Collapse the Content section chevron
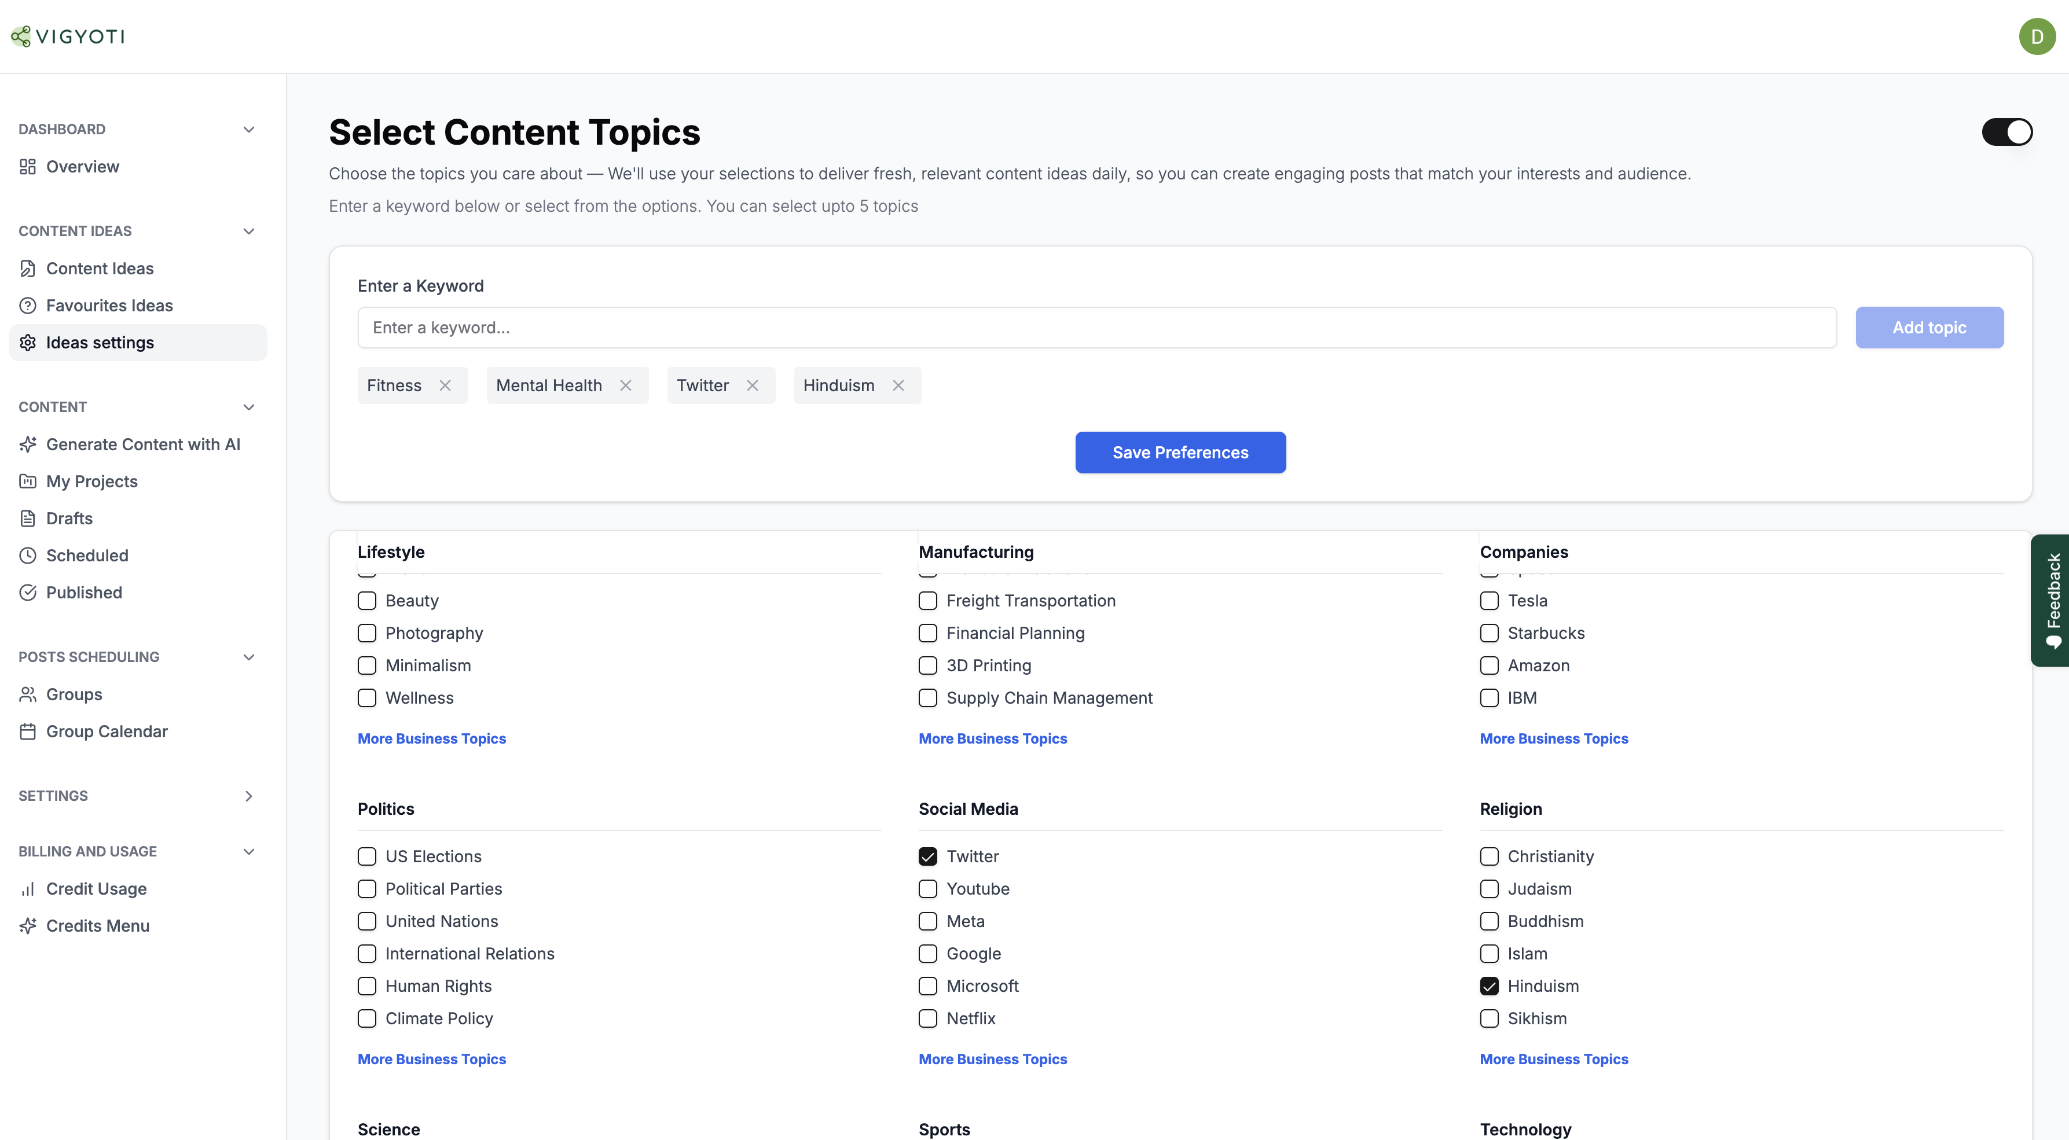The image size is (2069, 1140). coord(249,407)
